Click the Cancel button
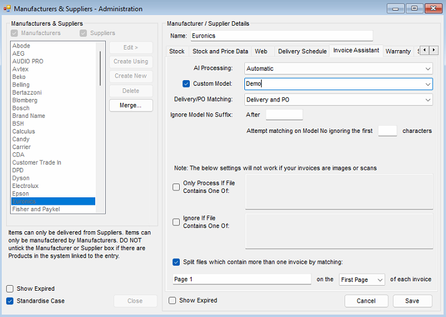Viewport: 446px width, 317px height. click(x=366, y=301)
